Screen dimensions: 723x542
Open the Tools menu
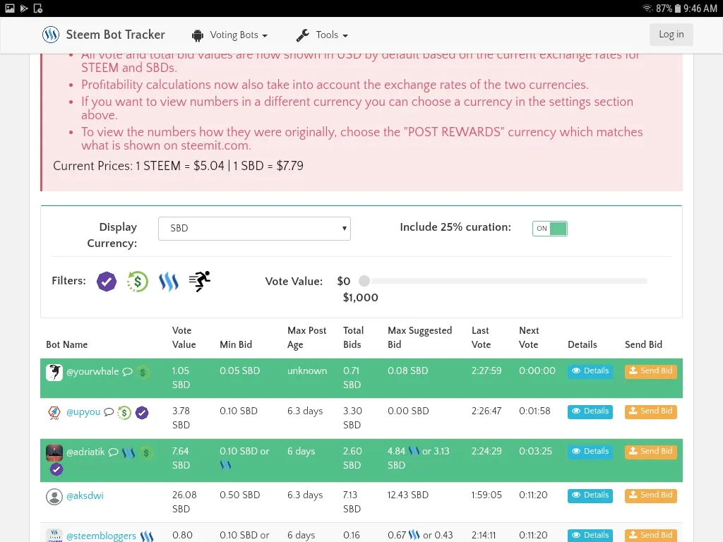pos(332,35)
